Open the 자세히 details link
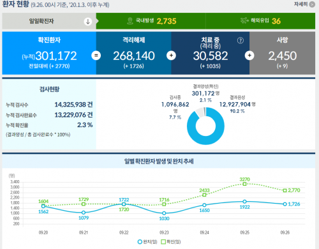319x249 pixels. pyautogui.click(x=300, y=4)
